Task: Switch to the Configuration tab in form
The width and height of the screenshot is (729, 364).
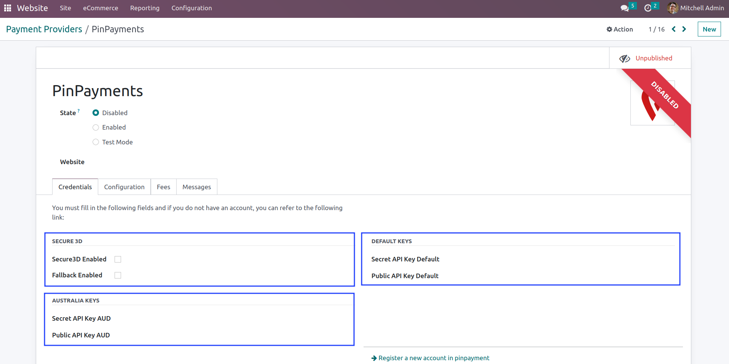Action: (x=124, y=187)
